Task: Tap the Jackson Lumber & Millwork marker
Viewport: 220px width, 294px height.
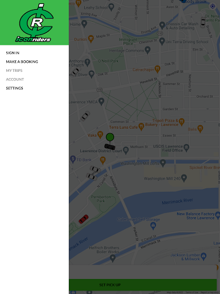Action: coord(203,257)
